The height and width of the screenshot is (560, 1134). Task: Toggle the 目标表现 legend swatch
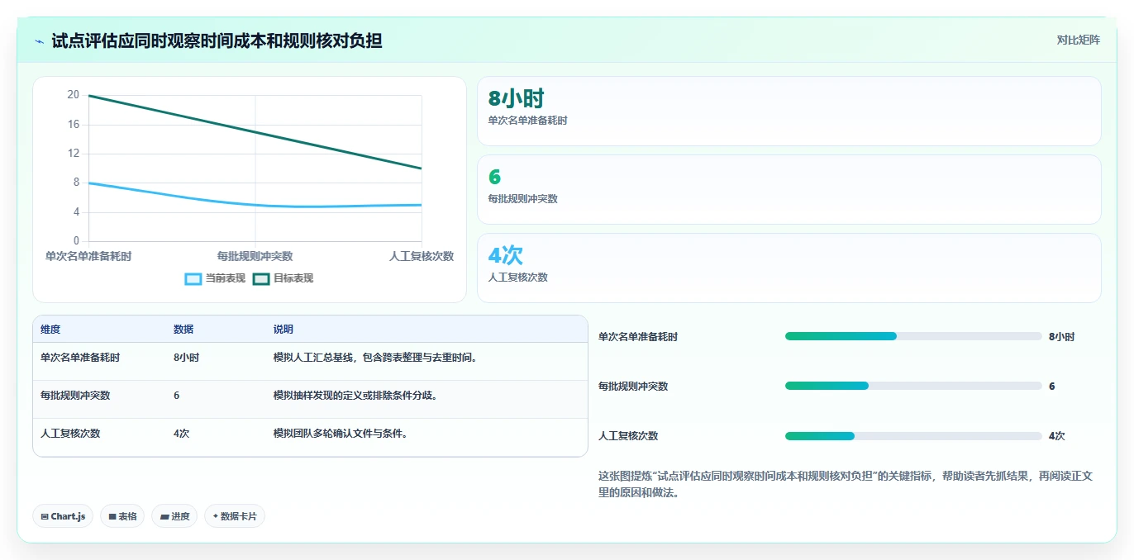261,278
